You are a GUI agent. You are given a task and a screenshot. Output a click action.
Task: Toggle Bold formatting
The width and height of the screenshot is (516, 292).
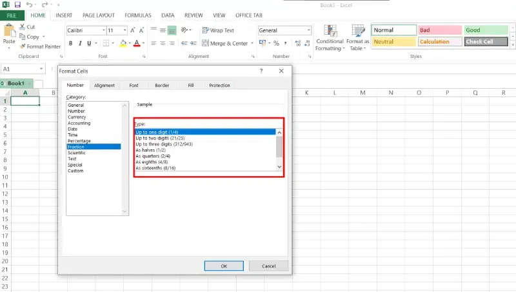[70, 43]
